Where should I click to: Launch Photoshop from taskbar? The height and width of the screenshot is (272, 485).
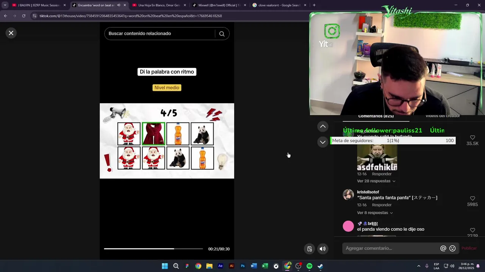242,266
